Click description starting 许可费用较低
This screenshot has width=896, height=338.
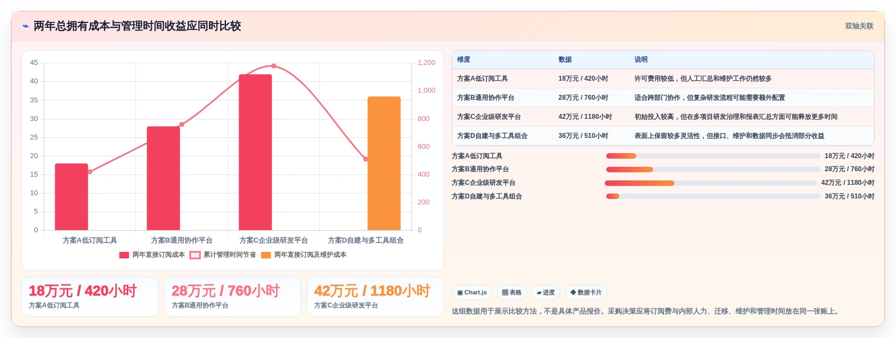click(703, 79)
